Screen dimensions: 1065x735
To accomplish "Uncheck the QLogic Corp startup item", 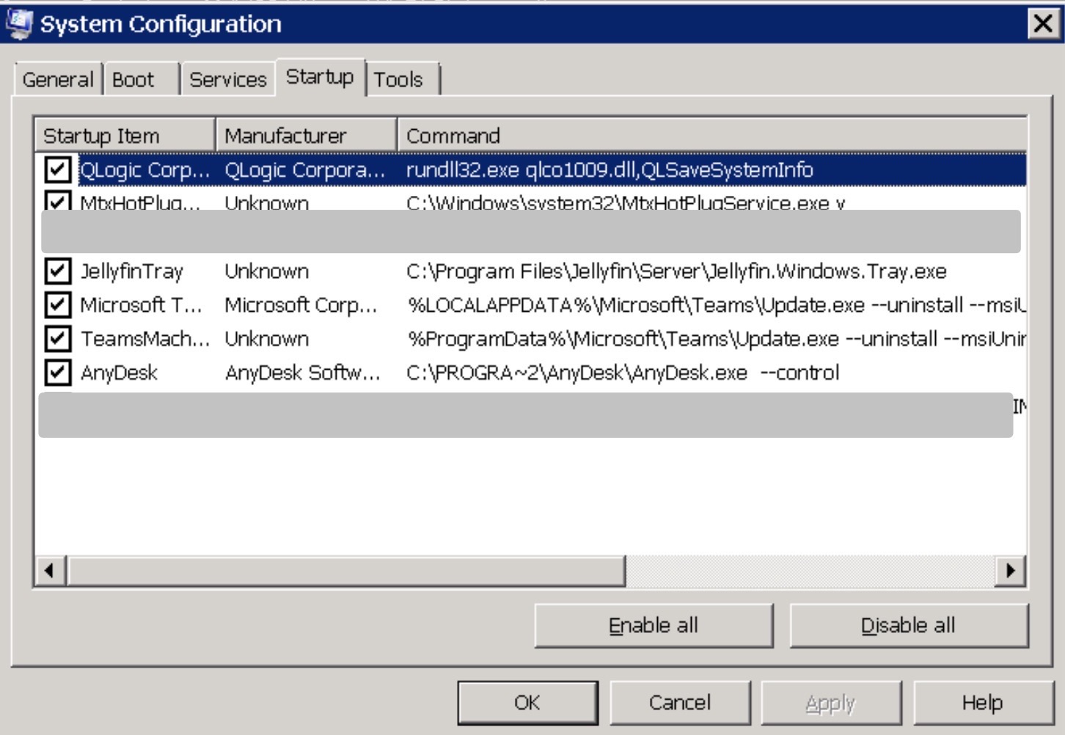I will click(57, 169).
